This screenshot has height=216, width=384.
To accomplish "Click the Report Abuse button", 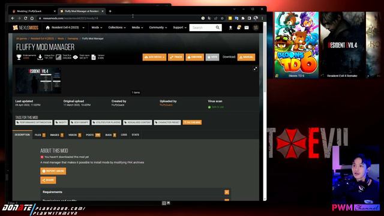I will click(53, 171).
